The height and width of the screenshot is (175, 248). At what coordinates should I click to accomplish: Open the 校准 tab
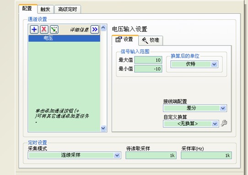(151, 40)
